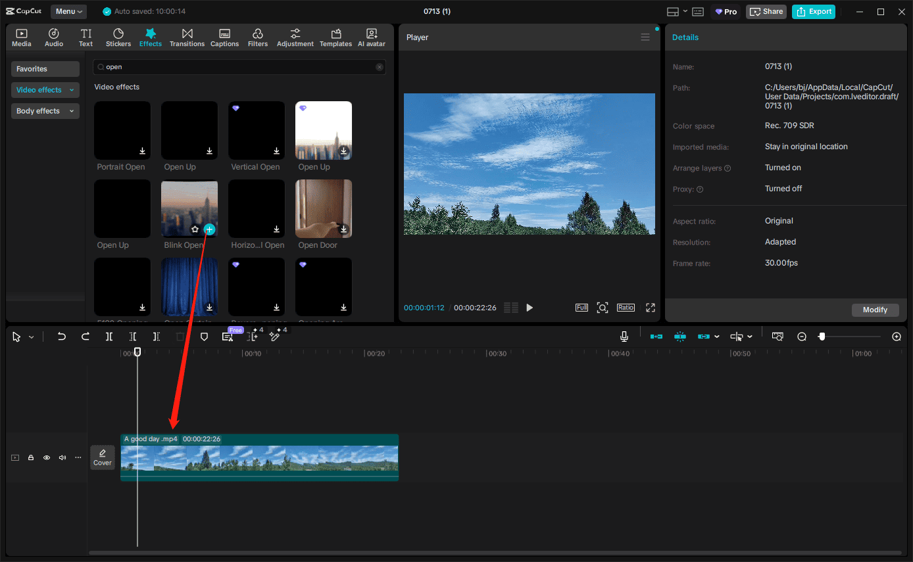Viewport: 913px width, 562px height.
Task: Click the Redo arrow in timeline toolbar
Action: (86, 337)
